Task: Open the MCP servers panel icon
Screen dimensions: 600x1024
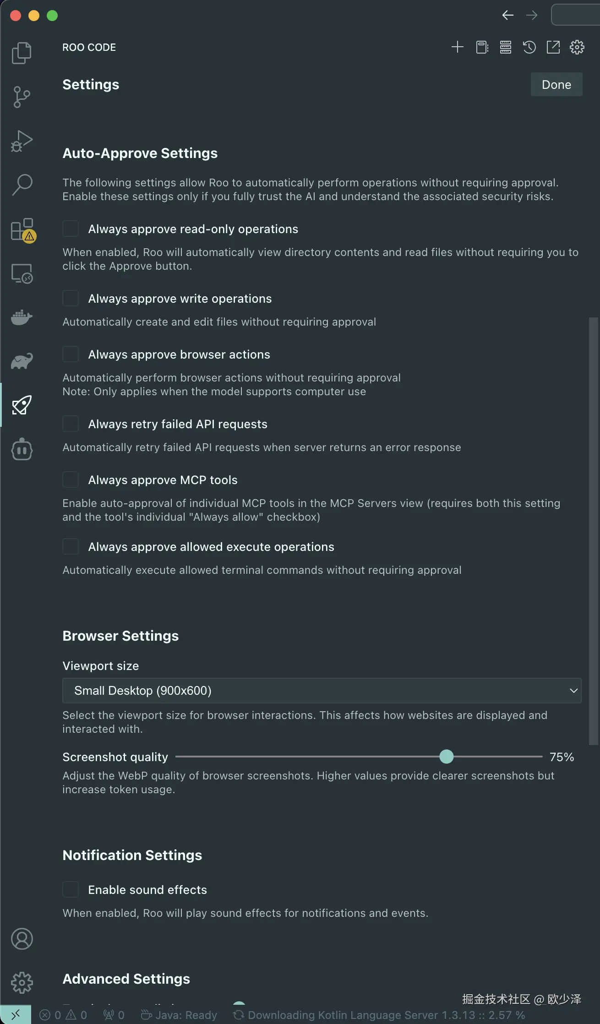Action: [x=506, y=47]
